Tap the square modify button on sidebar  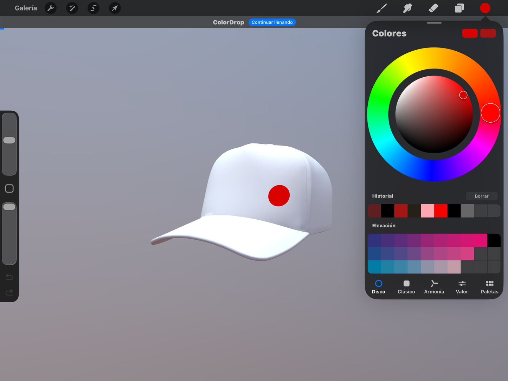click(x=9, y=189)
